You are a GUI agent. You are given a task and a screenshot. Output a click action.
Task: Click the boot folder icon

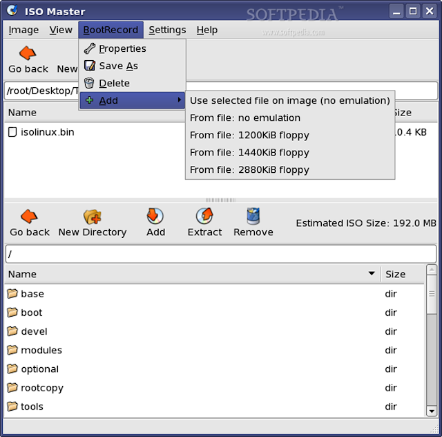click(x=12, y=313)
